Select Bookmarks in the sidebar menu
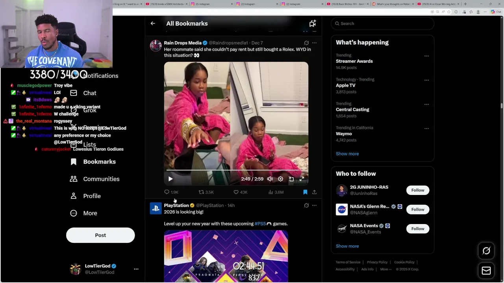 [93, 162]
